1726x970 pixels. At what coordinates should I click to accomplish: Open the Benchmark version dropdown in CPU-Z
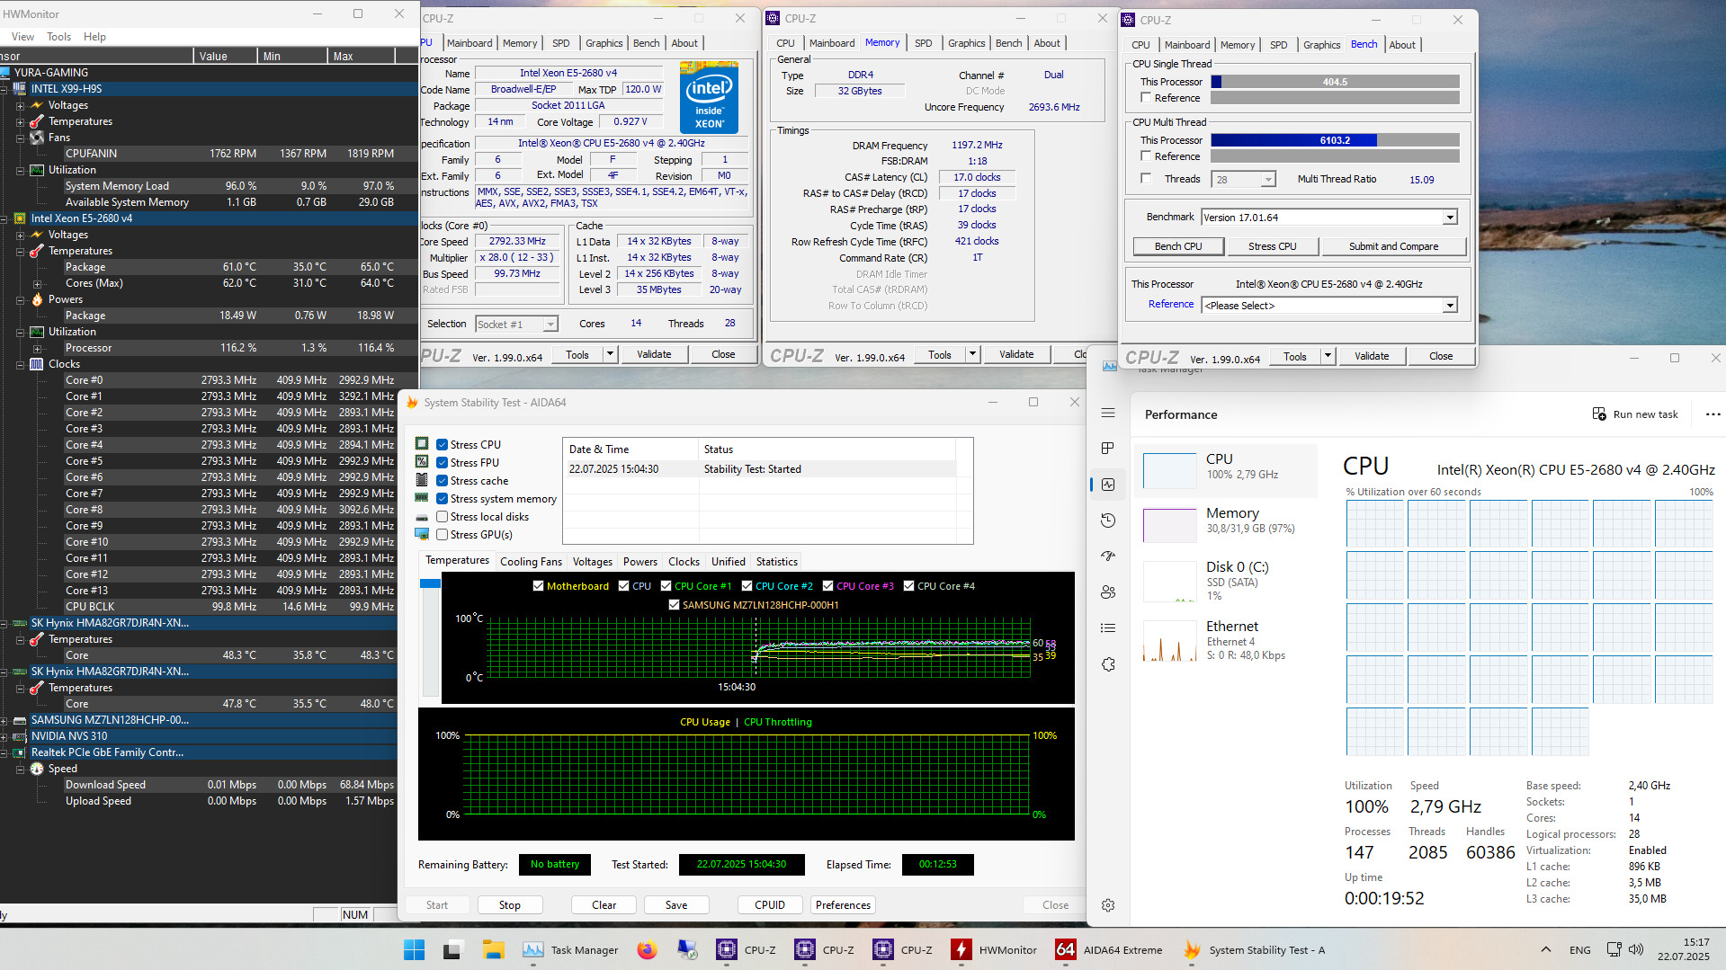(1449, 218)
